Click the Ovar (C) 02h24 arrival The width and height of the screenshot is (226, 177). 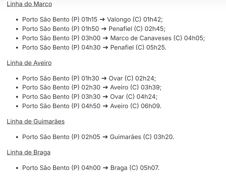tap(132, 79)
